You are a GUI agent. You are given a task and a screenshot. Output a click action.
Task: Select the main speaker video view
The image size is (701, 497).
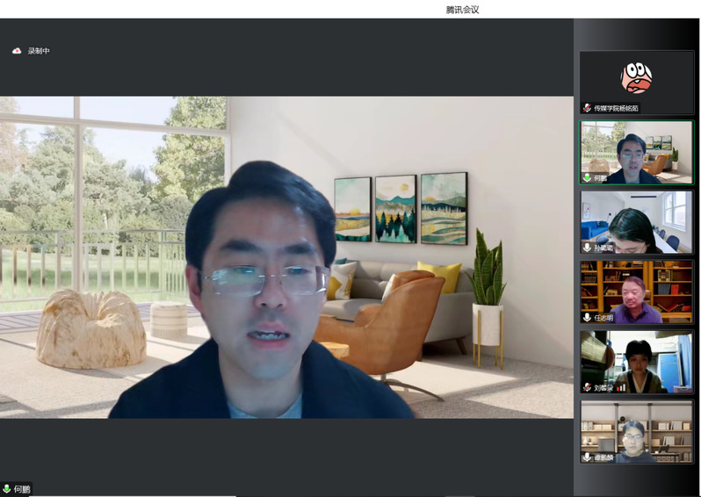coord(286,256)
